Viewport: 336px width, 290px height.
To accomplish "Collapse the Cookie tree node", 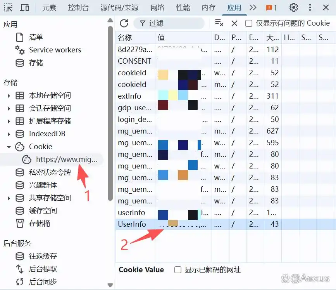I will point(9,147).
